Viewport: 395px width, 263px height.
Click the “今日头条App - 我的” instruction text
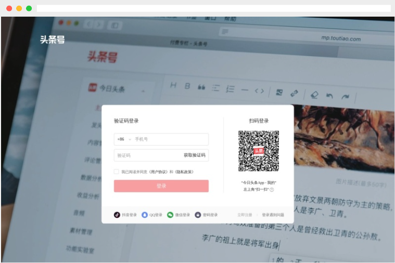[259, 183]
